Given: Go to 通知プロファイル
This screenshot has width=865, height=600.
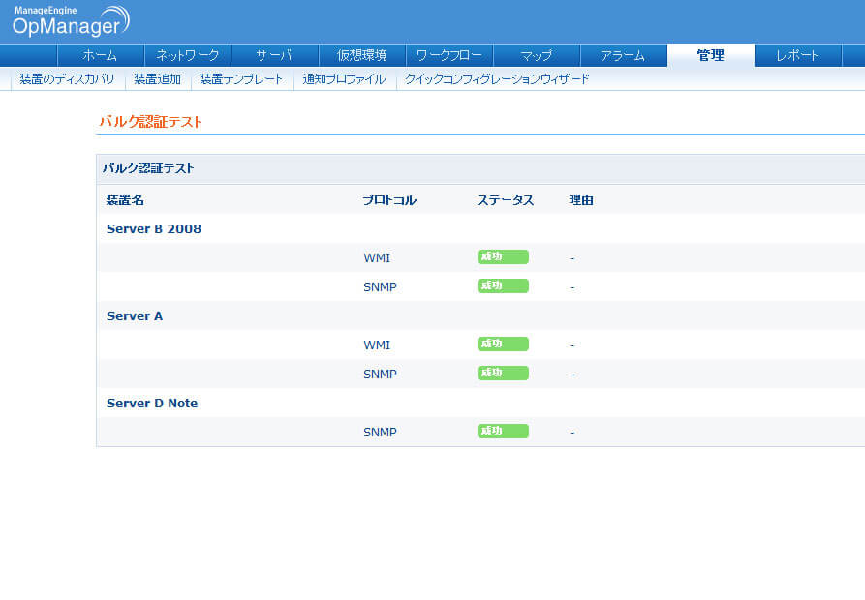Looking at the screenshot, I should tap(344, 79).
